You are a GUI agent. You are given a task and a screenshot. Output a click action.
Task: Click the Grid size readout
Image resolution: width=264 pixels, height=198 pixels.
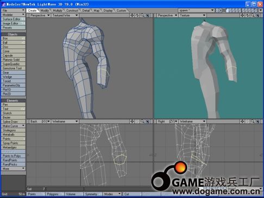[x=13, y=194]
